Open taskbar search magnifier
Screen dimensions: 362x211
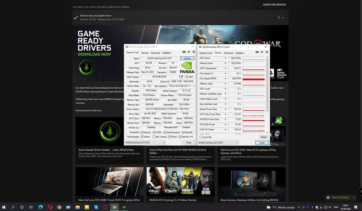pos(13,207)
